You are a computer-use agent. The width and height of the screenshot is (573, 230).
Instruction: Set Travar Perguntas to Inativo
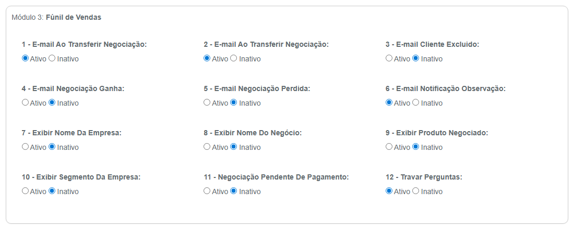coord(415,191)
